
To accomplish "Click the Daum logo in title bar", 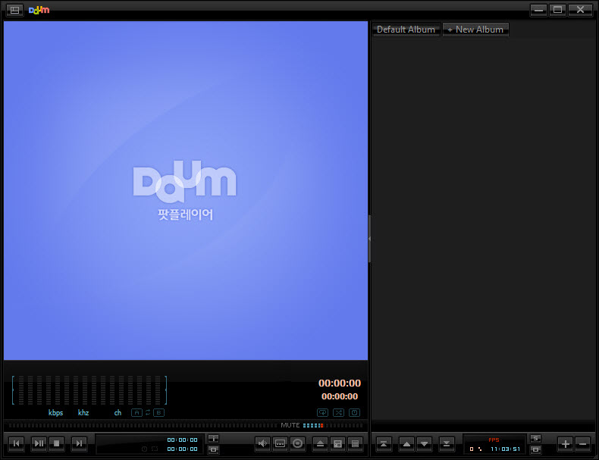I will (x=39, y=10).
